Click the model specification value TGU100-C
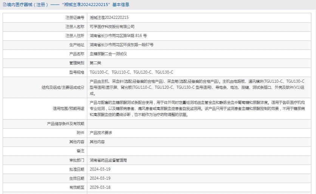Viewport: 316px width, 194px height. [x=99, y=72]
